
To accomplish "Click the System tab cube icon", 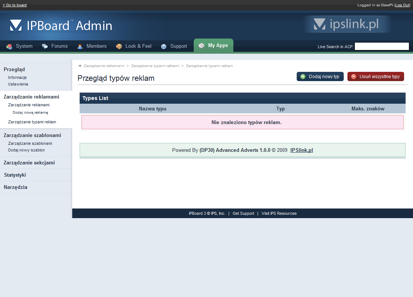I will click(9, 46).
